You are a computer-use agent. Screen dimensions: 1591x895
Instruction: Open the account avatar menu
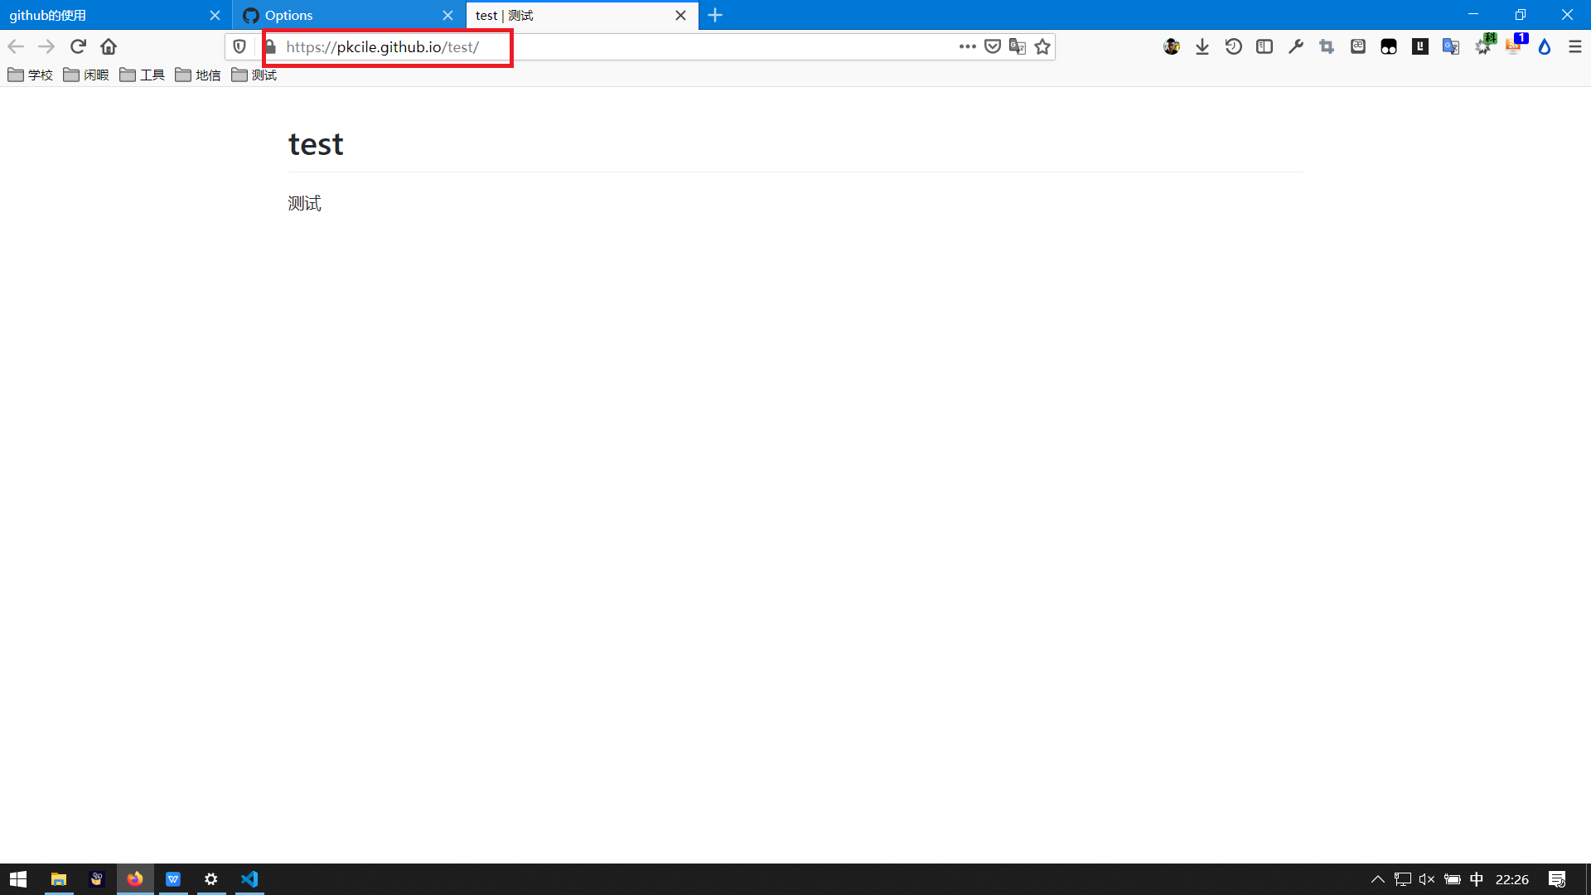pos(1172,46)
